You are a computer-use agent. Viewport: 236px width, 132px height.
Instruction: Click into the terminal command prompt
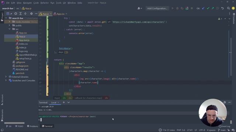pos(41,120)
